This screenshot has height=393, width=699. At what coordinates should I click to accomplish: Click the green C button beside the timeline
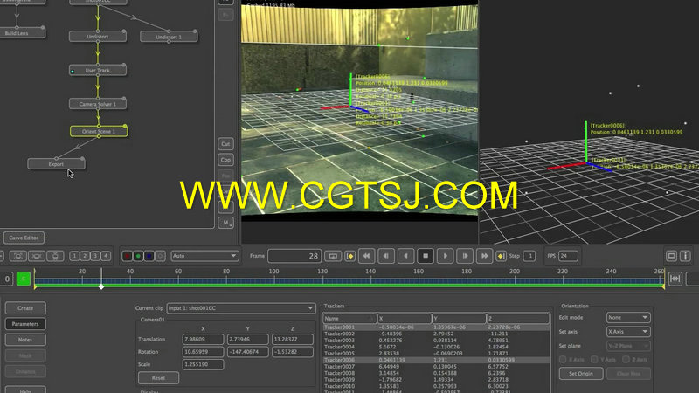click(24, 279)
